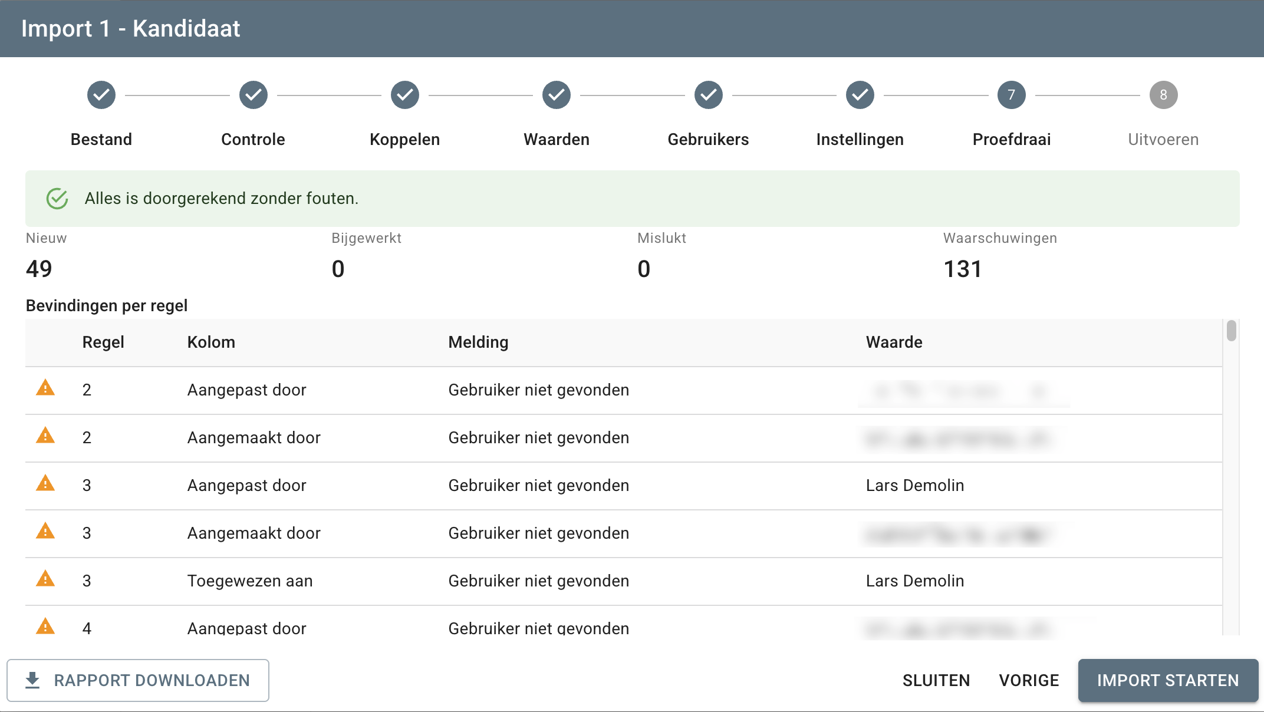Click 'Aangepast door' cell in row 4
1264x712 pixels.
(x=247, y=628)
